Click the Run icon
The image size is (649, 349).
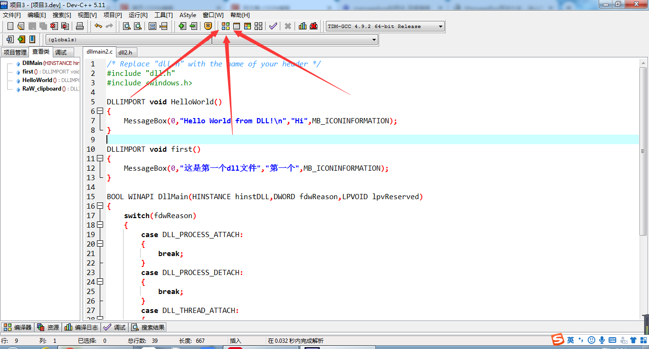[237, 26]
